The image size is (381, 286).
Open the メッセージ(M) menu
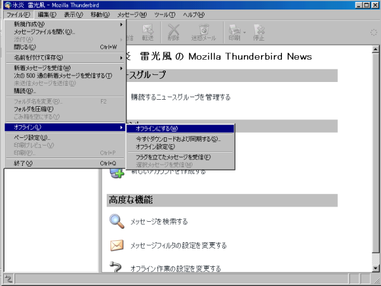coord(132,15)
